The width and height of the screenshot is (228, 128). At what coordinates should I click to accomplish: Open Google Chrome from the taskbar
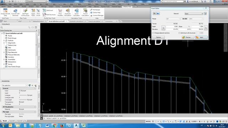[x=55, y=126]
